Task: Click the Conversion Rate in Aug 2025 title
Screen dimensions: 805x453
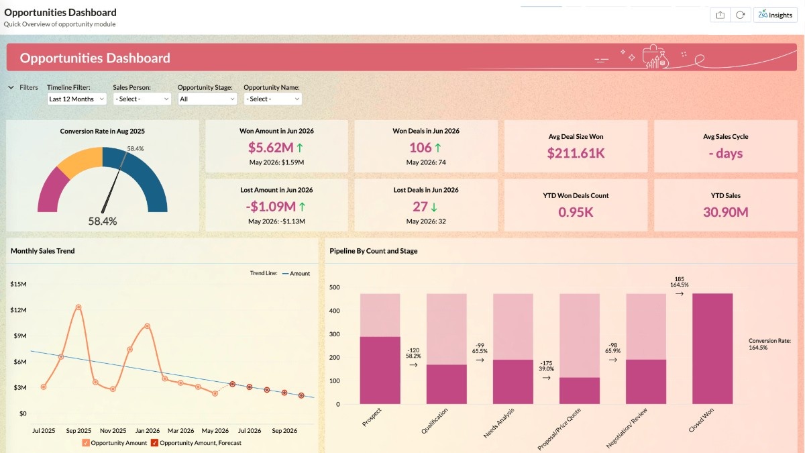Action: [x=103, y=132]
